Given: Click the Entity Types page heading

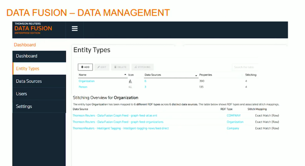Looking at the screenshot, I should tap(92, 50).
